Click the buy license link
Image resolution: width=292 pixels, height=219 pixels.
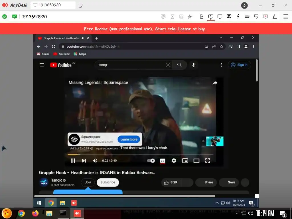point(202,29)
